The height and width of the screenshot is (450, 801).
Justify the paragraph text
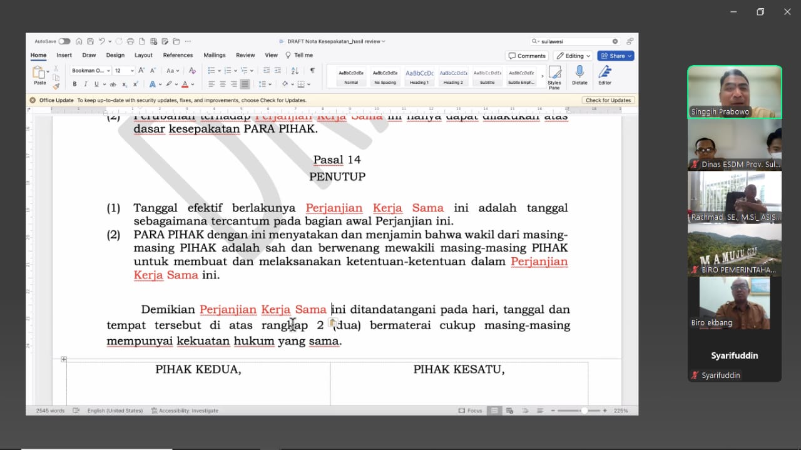pyautogui.click(x=245, y=84)
